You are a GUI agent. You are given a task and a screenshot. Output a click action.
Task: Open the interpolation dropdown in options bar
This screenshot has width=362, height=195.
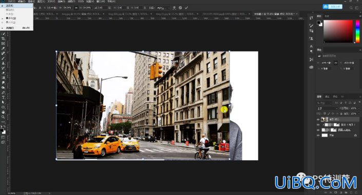163,8
